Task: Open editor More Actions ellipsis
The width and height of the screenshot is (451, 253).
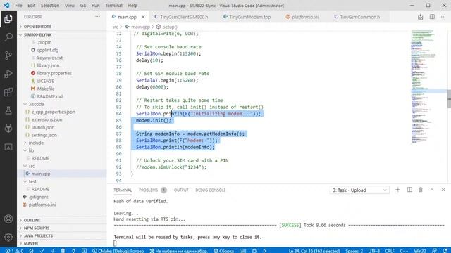Action: (x=443, y=17)
